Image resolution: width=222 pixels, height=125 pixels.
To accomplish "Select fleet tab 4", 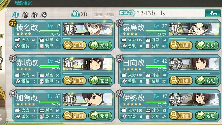I will [44, 15].
